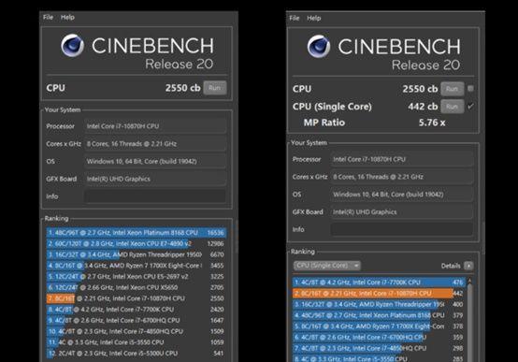Select Ryzen 7 1700X row scoring 3455

tap(137, 266)
